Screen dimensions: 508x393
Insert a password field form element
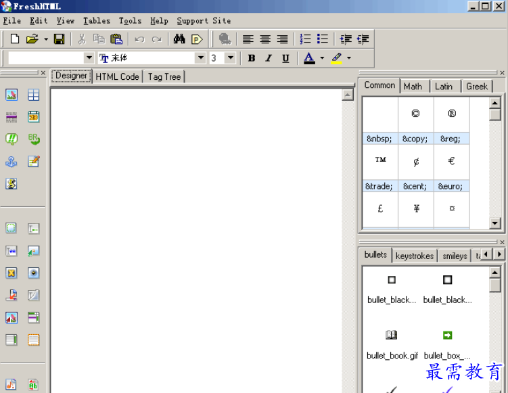[11, 251]
